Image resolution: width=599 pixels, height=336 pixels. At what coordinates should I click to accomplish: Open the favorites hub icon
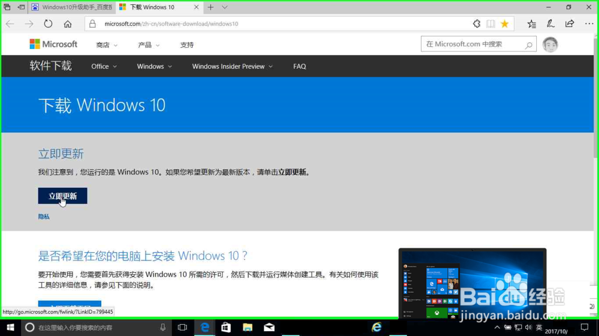tap(531, 24)
